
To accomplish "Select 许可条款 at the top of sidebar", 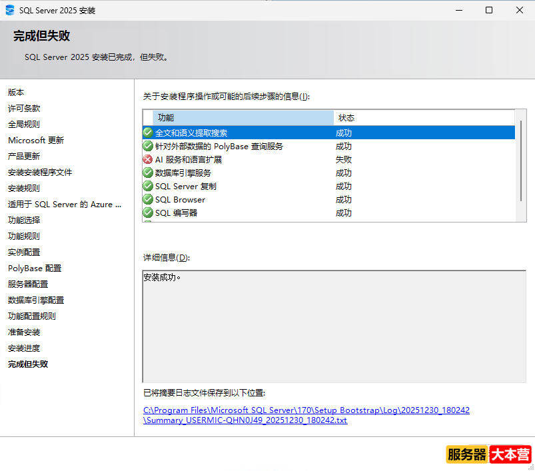I will (x=24, y=108).
